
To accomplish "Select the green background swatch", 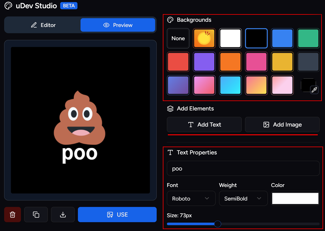I will tap(308, 38).
